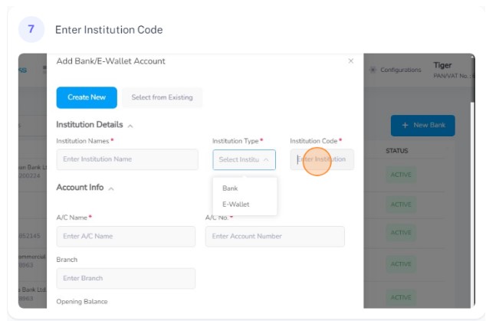This screenshot has height=321, width=486.
Task: Focus the Institution Name input field
Action: tap(127, 159)
